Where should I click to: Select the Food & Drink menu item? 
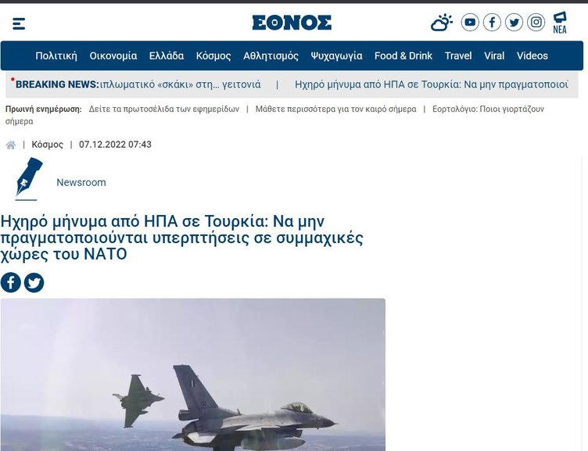click(403, 55)
